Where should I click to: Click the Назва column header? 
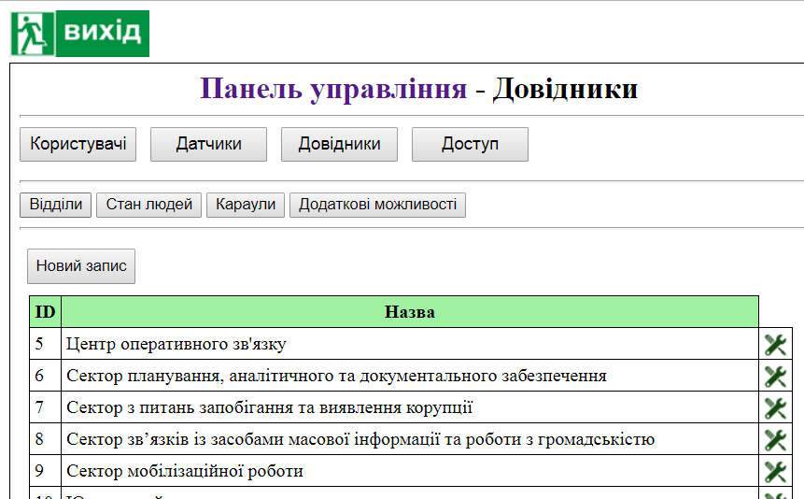409,312
